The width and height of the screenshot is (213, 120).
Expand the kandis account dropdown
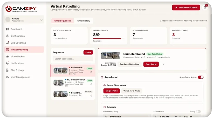[42, 20]
